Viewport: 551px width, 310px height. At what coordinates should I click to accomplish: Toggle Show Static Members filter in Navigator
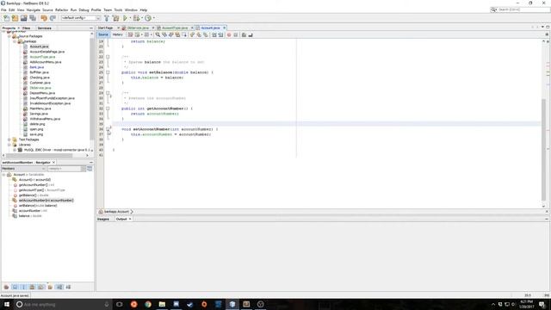[x=24, y=287]
